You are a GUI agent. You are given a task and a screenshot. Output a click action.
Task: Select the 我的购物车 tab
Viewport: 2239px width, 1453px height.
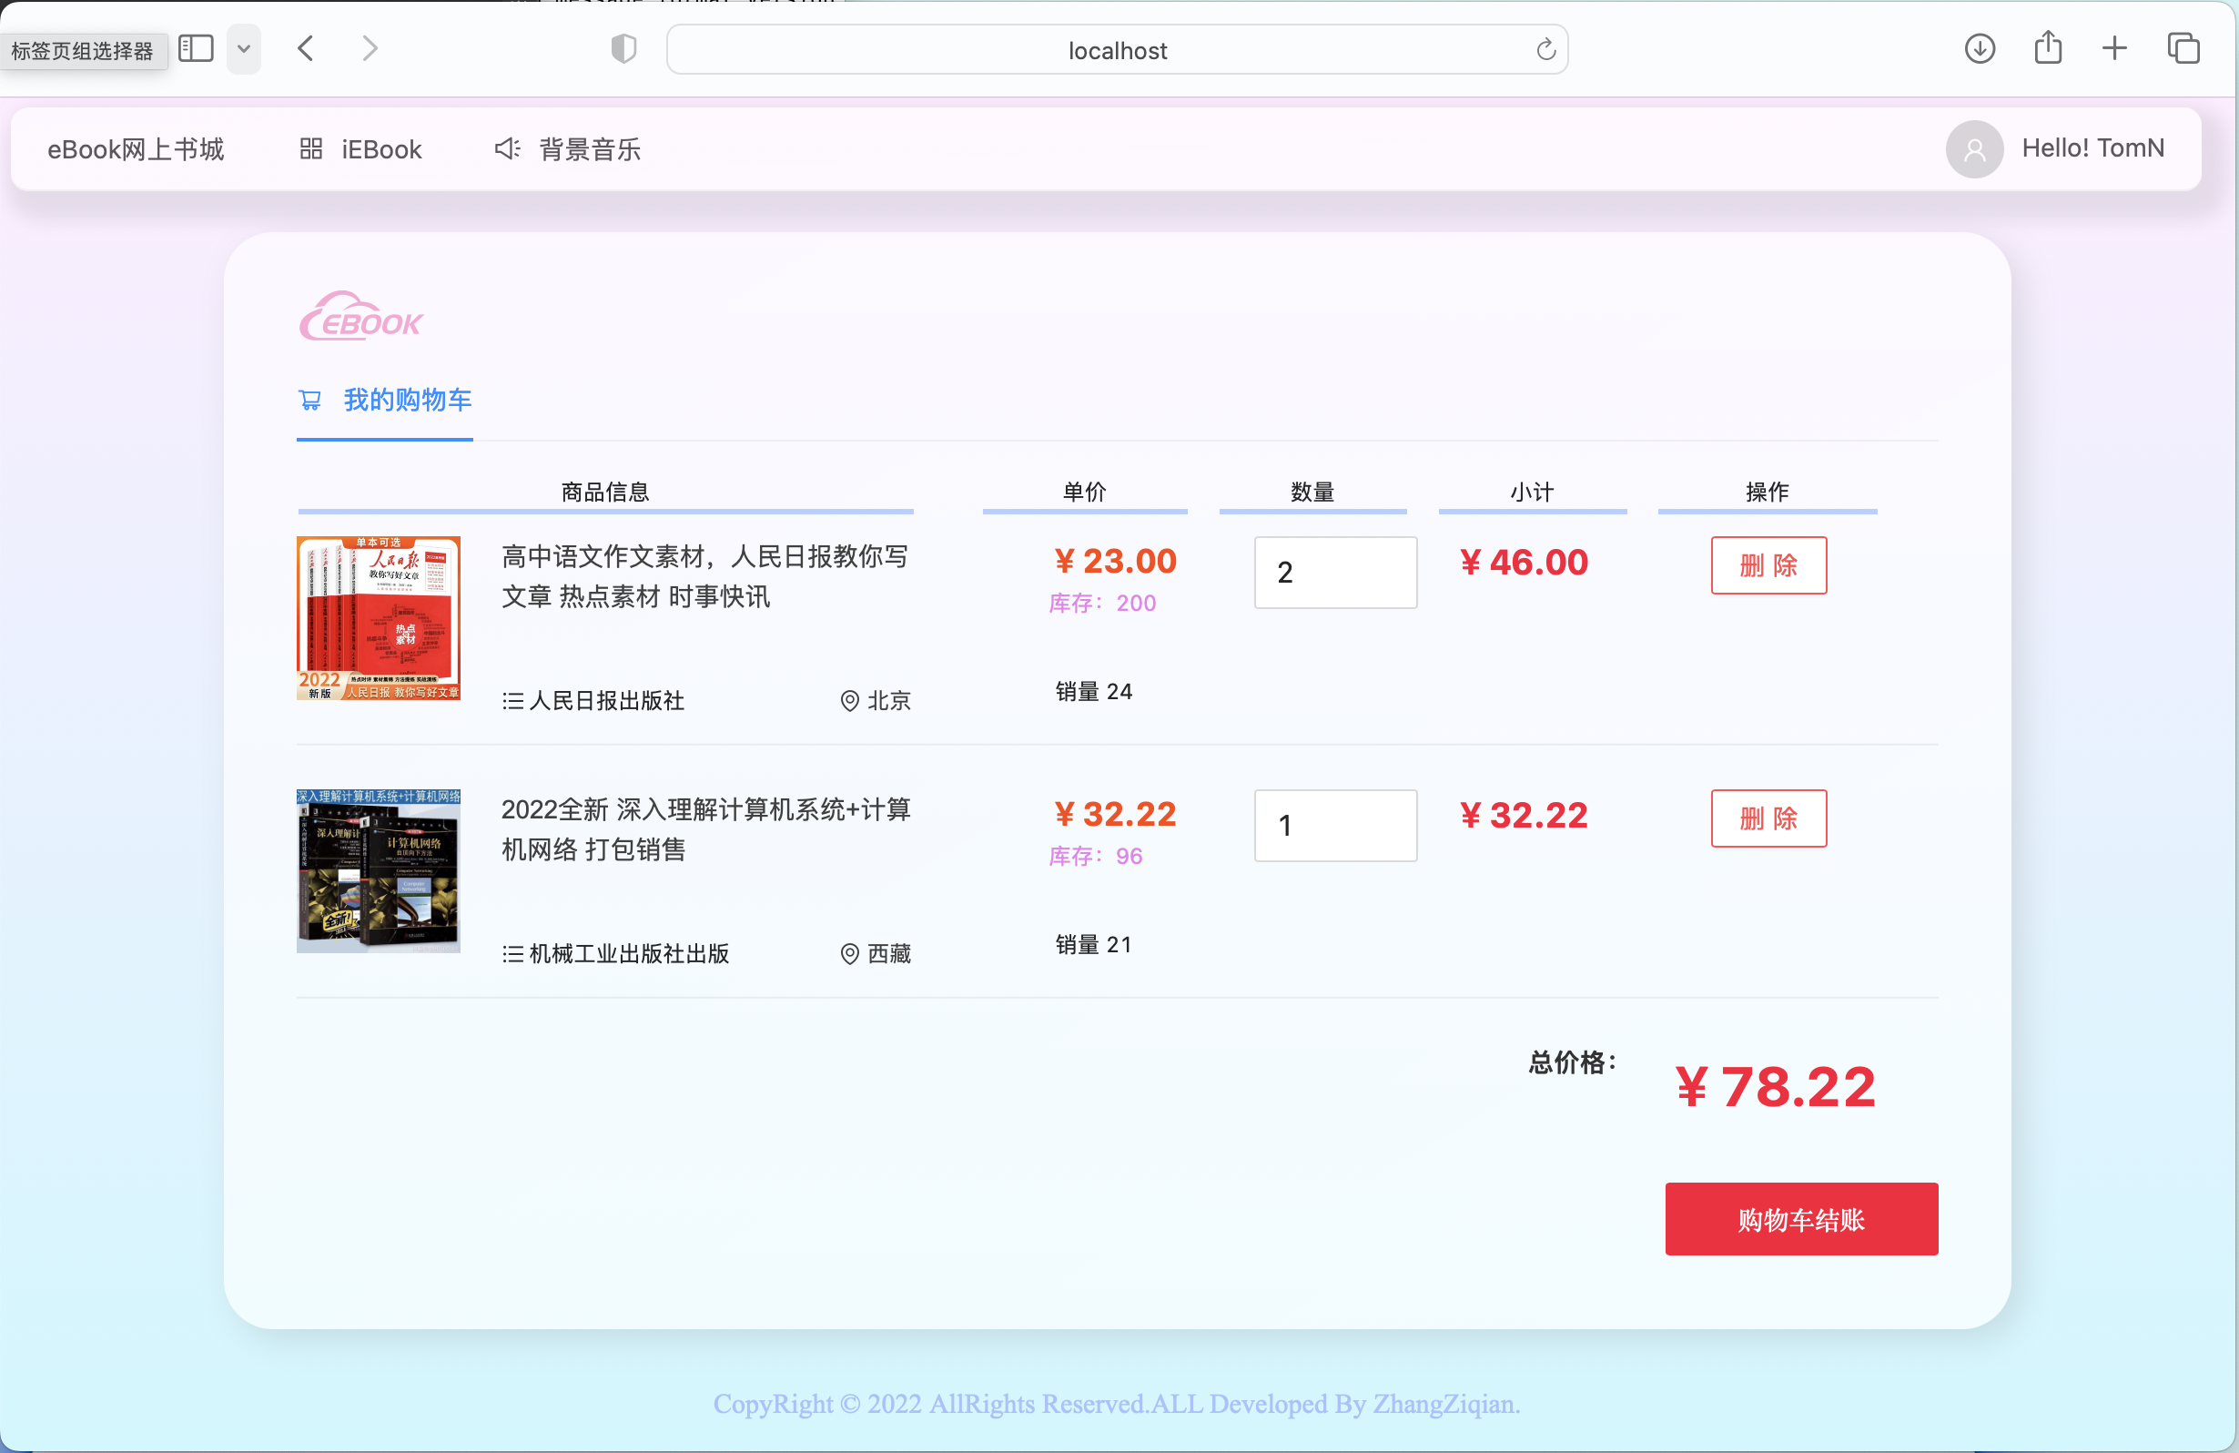385,400
